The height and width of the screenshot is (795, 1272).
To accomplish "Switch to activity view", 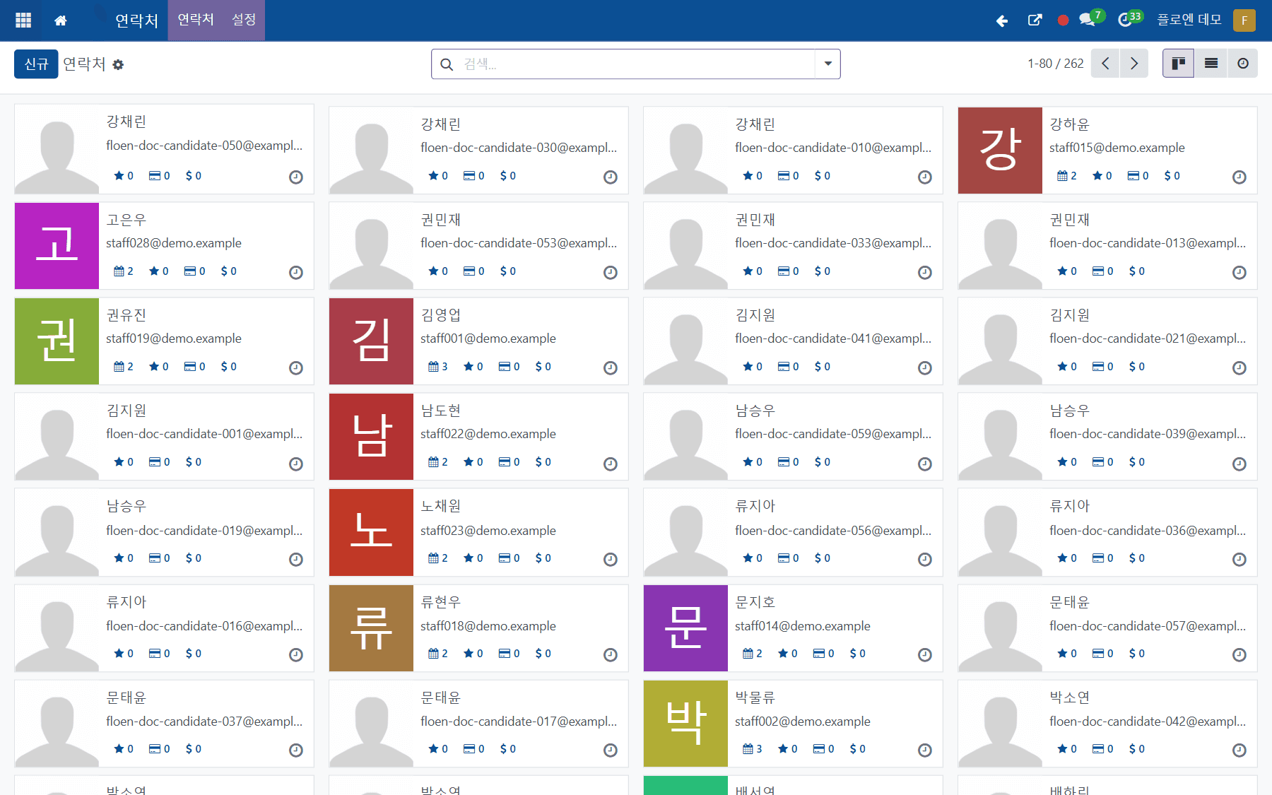I will [1242, 64].
